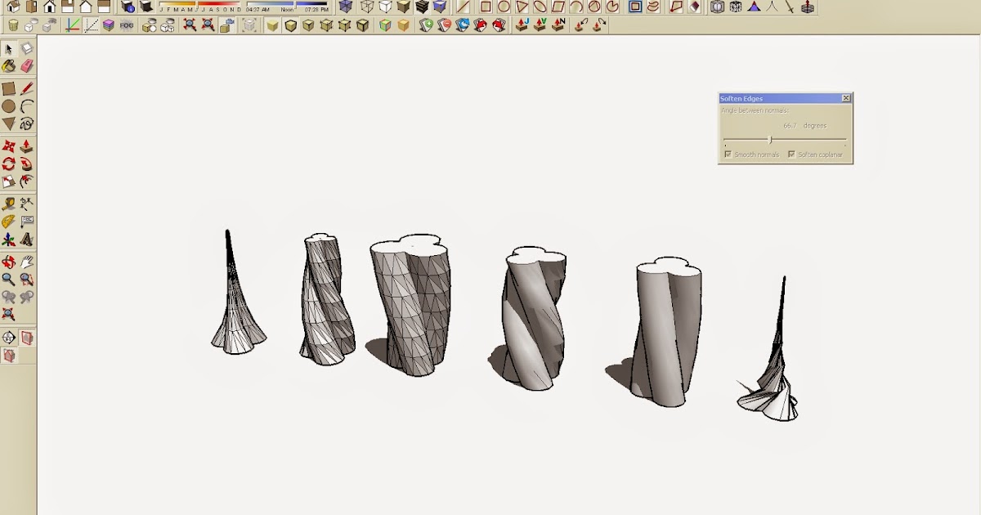Click the Zoom Extents tool

point(8,314)
